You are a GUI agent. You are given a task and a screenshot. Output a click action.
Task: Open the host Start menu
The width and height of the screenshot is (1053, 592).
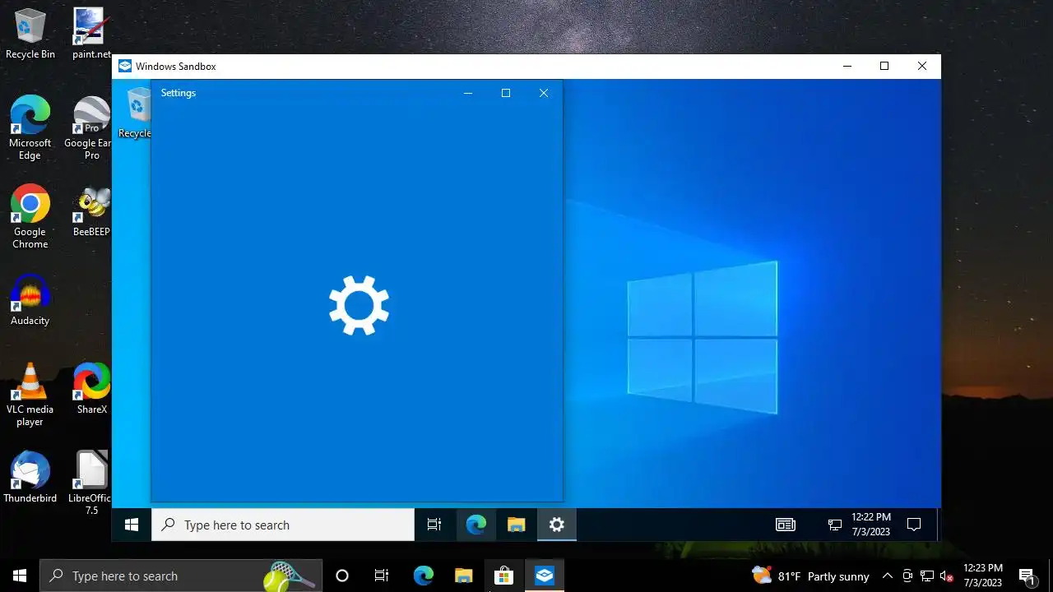point(20,576)
